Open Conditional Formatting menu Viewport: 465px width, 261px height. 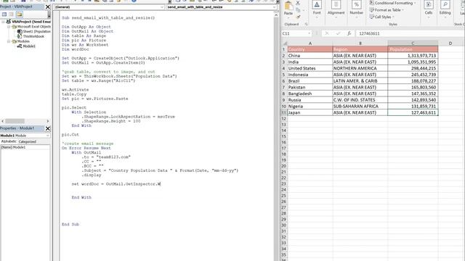pyautogui.click(x=392, y=3)
